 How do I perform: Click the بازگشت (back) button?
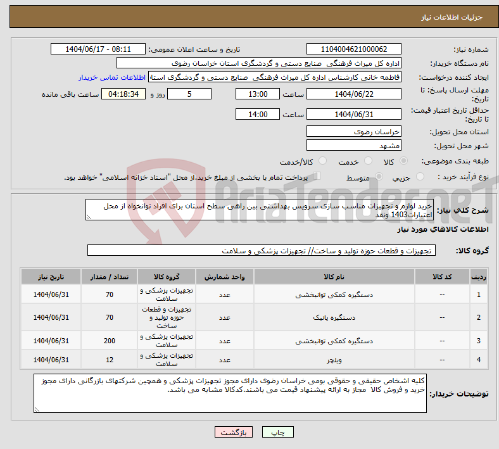point(234,432)
